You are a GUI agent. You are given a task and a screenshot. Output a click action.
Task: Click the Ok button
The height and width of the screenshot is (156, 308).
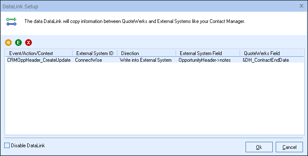point(259,147)
